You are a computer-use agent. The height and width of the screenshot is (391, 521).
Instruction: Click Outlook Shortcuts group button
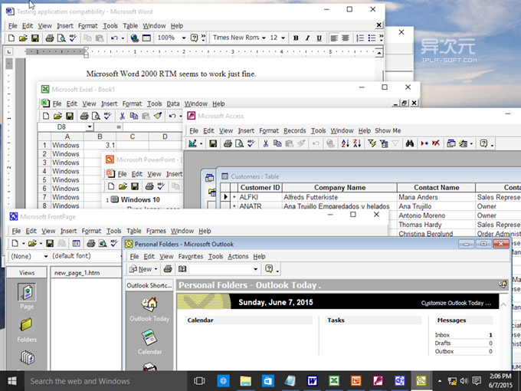(x=149, y=285)
